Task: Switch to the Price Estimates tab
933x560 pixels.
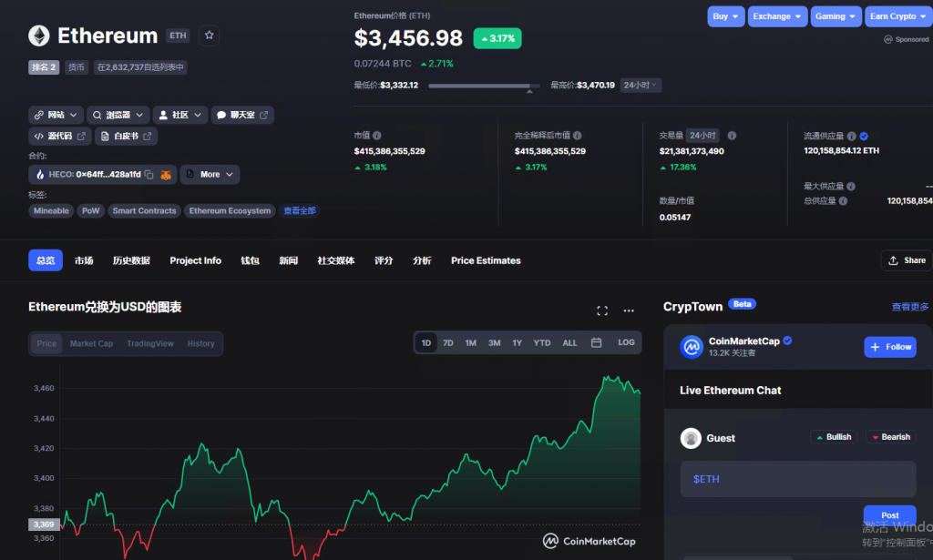Action: [x=486, y=260]
